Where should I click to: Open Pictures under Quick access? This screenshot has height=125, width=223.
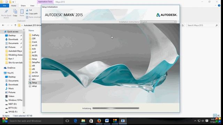12,47
